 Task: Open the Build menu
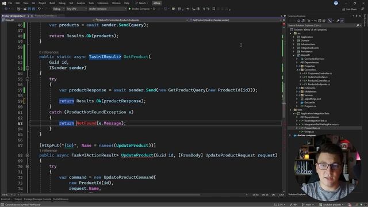(52, 3)
